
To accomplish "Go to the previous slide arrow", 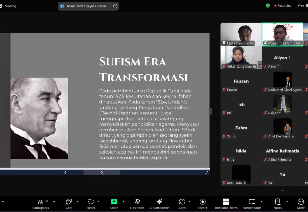I will (65, 172).
